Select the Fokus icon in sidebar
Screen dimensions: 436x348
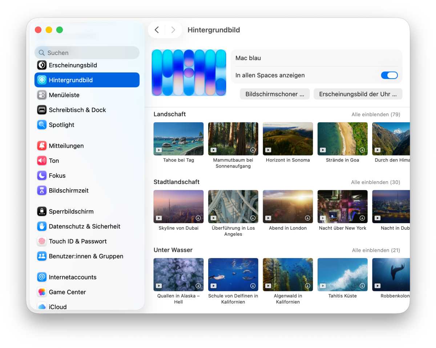pos(42,175)
